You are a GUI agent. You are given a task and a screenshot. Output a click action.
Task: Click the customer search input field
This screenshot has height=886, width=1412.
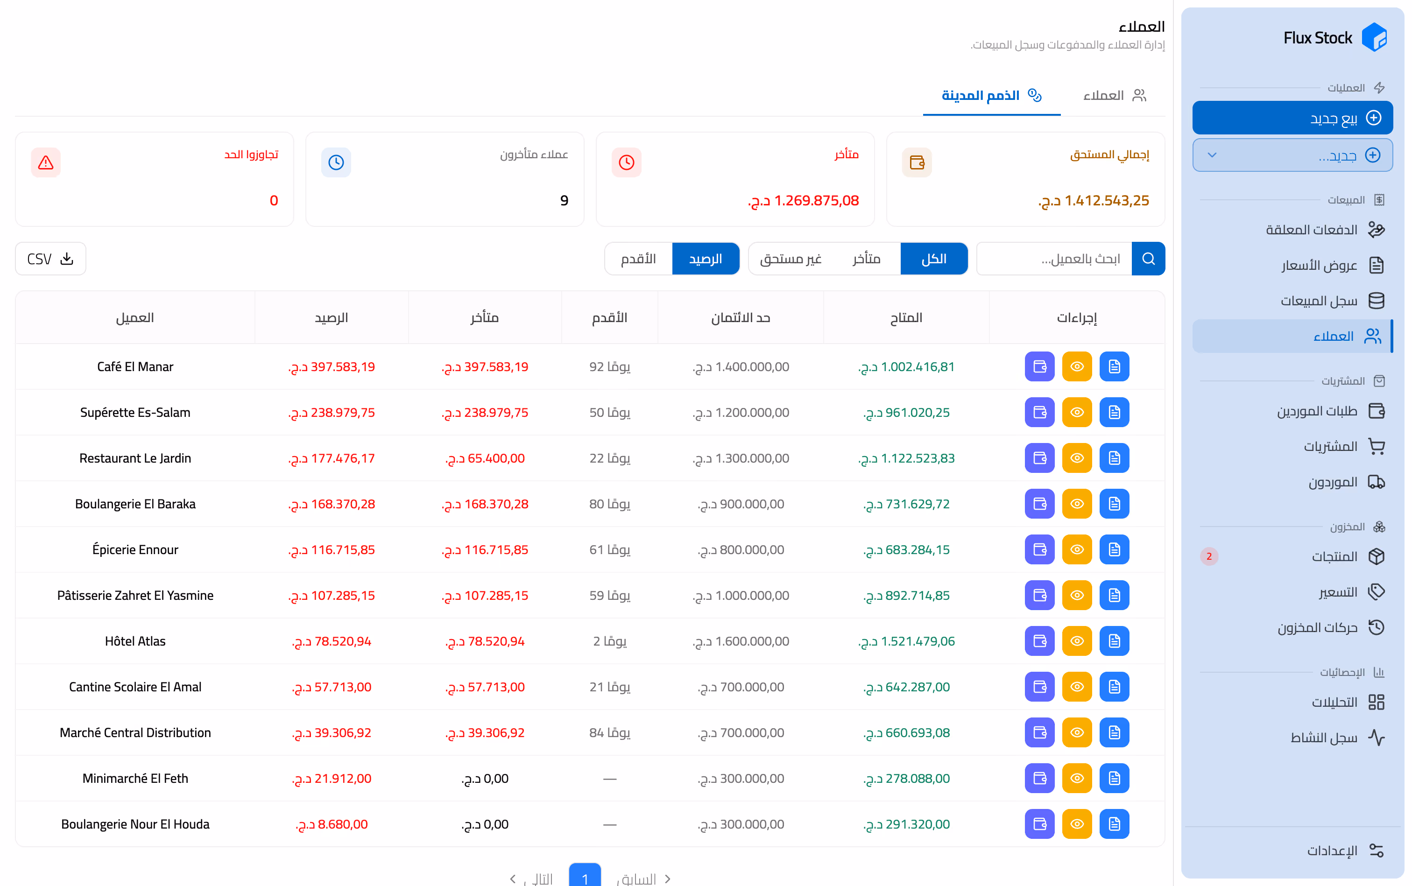tap(1054, 259)
